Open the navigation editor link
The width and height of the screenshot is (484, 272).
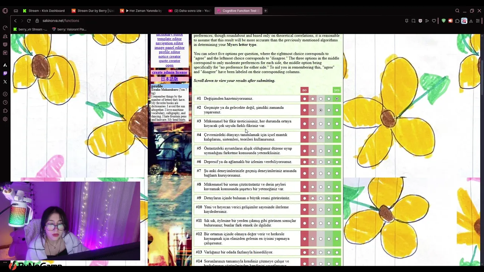169,43
